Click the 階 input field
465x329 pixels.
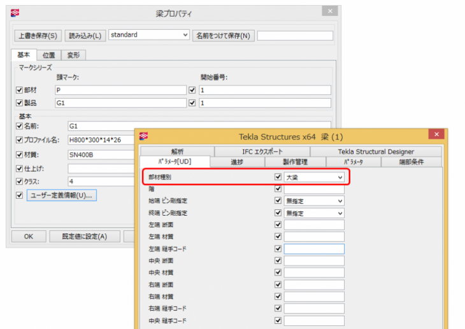point(314,189)
